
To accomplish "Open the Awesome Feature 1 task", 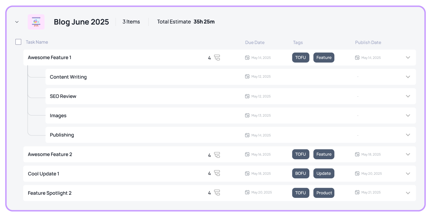I will pyautogui.click(x=50, y=57).
